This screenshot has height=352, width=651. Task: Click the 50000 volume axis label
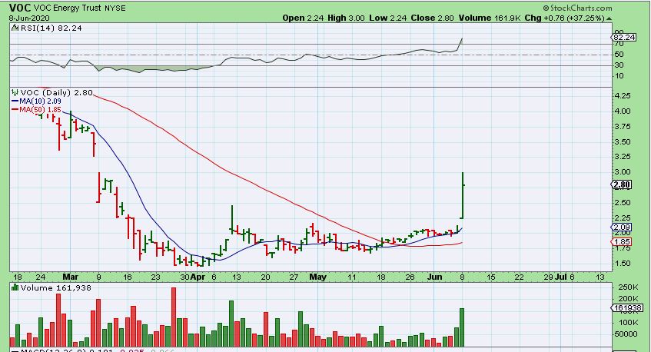[626, 334]
